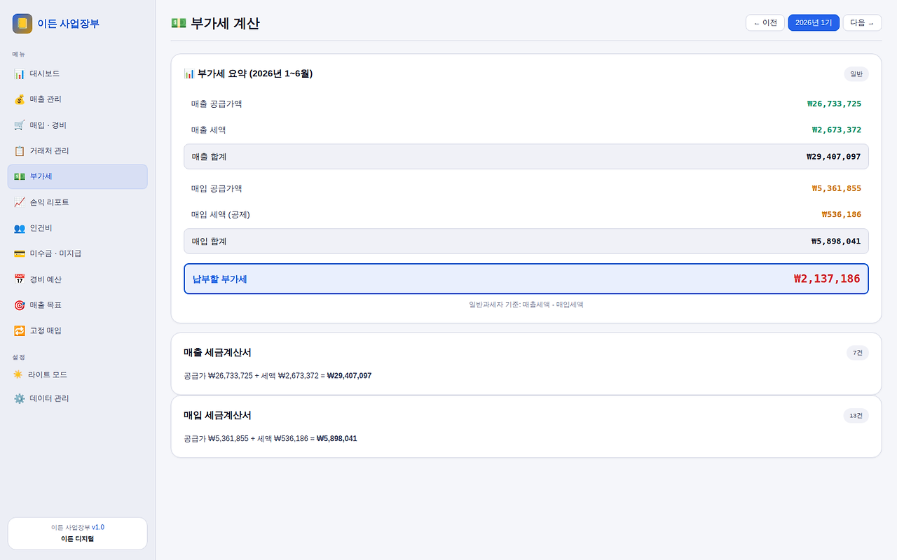Go to previous period with 이전 button
The height and width of the screenshot is (560, 897).
pos(765,22)
